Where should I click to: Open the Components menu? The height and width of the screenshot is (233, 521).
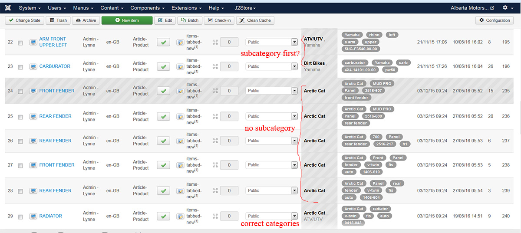coord(147,8)
